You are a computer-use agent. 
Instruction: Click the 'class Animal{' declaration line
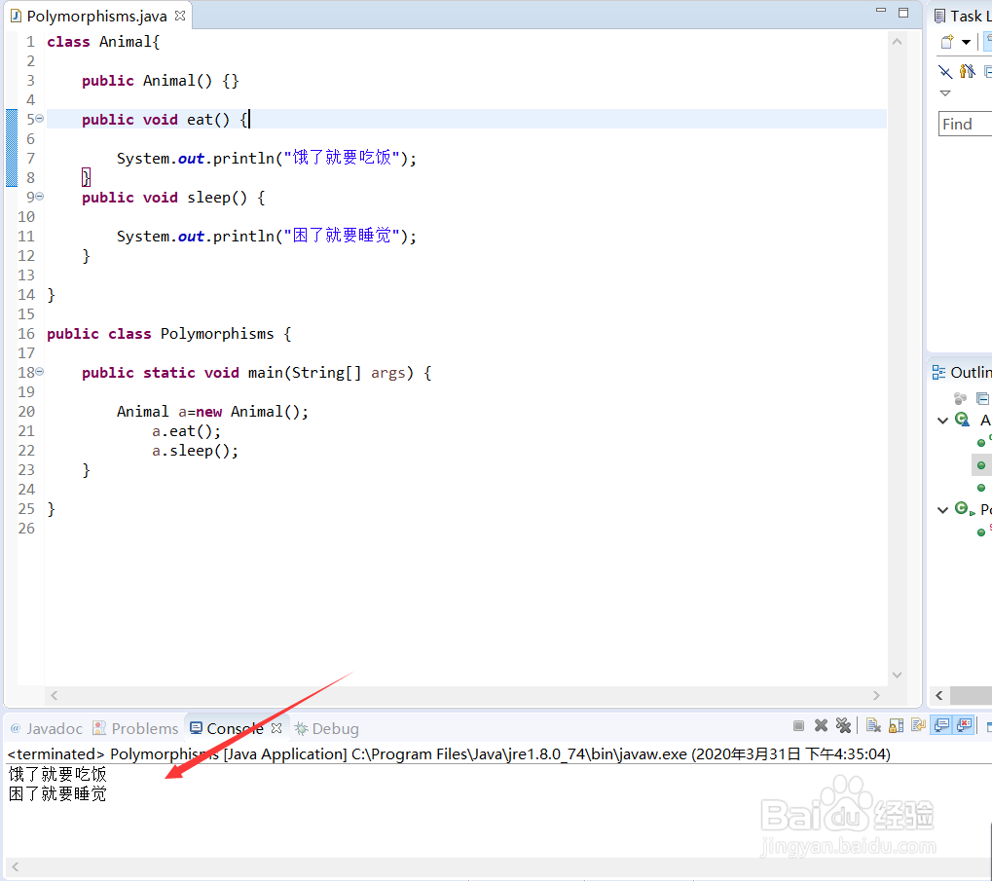103,42
